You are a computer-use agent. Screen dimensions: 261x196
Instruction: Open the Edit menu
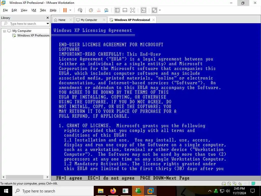point(14,10)
